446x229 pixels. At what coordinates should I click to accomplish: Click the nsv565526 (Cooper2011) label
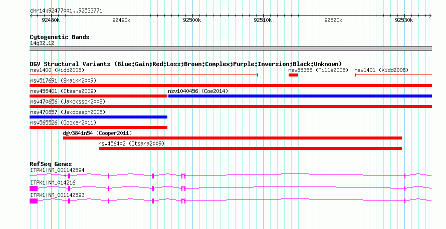point(63,122)
